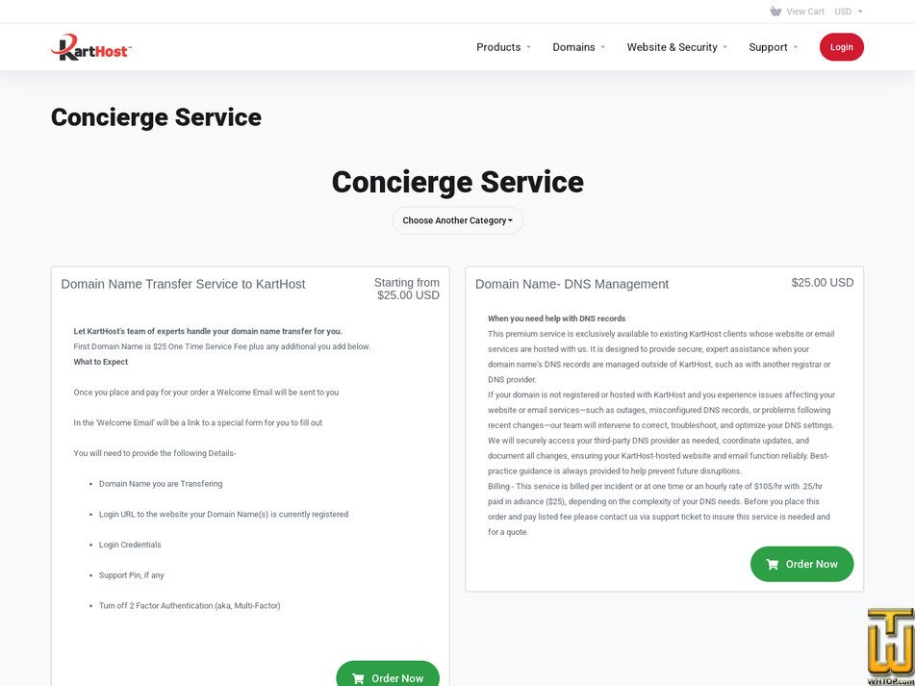Click the 'Let KartHost's team of experts' bold line
The height and width of the screenshot is (686, 915).
(208, 331)
